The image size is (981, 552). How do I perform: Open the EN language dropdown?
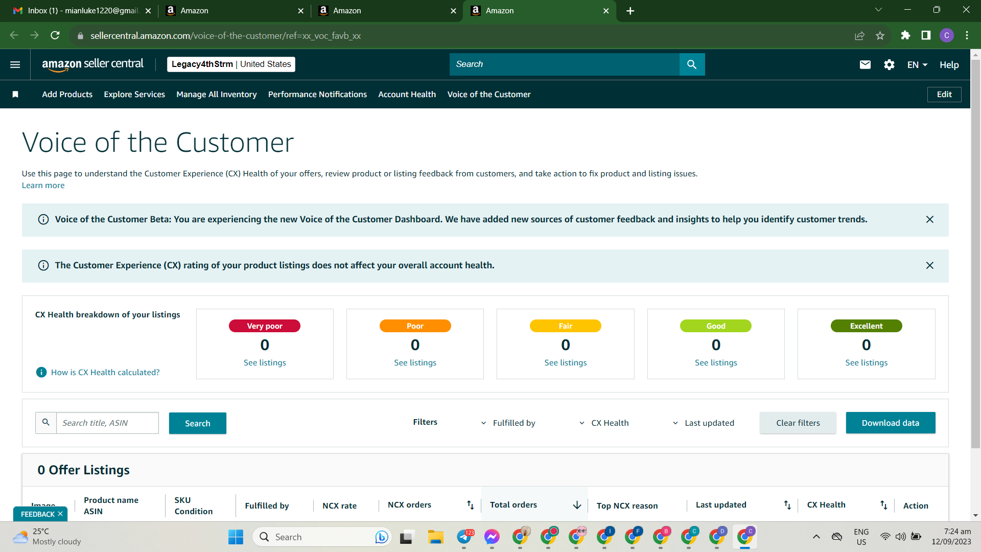tap(917, 65)
